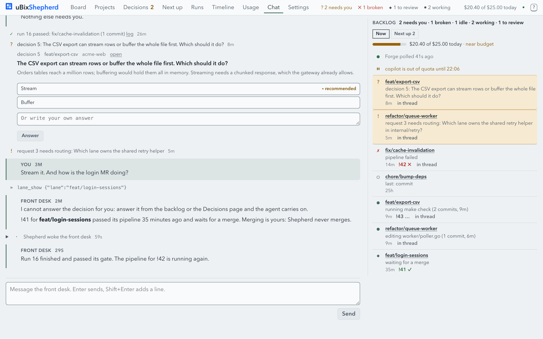Click the exclamation icon beside request 3 chat line

point(11,151)
